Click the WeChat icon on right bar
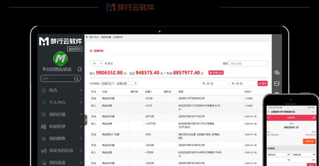The width and height of the screenshot is (319, 166). [x=277, y=73]
